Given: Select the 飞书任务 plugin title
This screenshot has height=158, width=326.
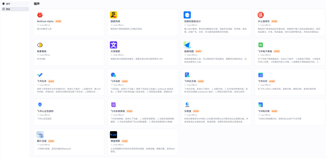Looking at the screenshot, I should click(42, 81).
